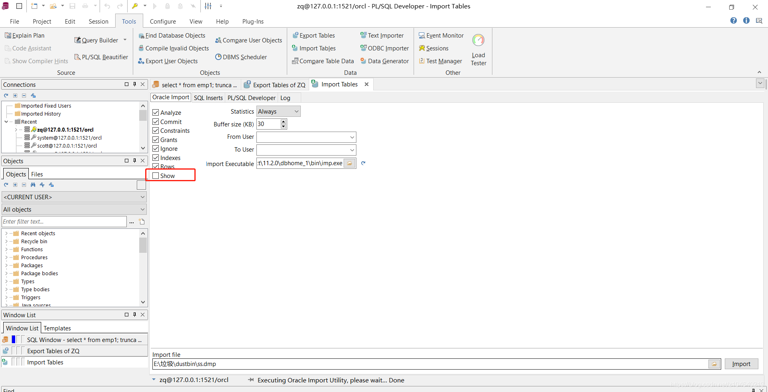Collapse the Recent connections node
This screenshot has height=392, width=768.
(6, 122)
